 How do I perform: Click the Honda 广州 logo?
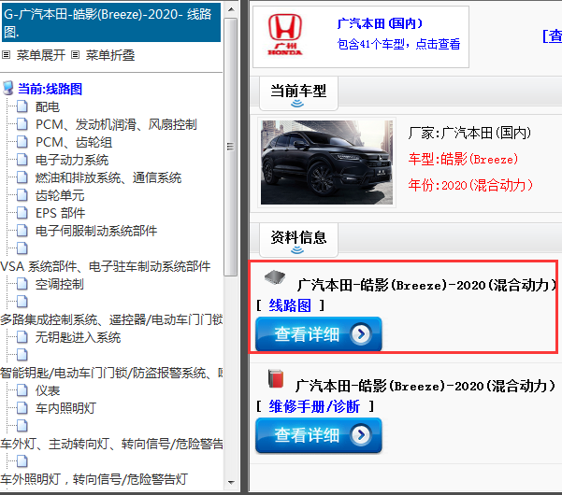coord(285,35)
